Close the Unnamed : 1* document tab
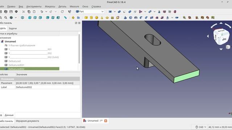Viewport: 232px width, 130px height. pos(105,121)
